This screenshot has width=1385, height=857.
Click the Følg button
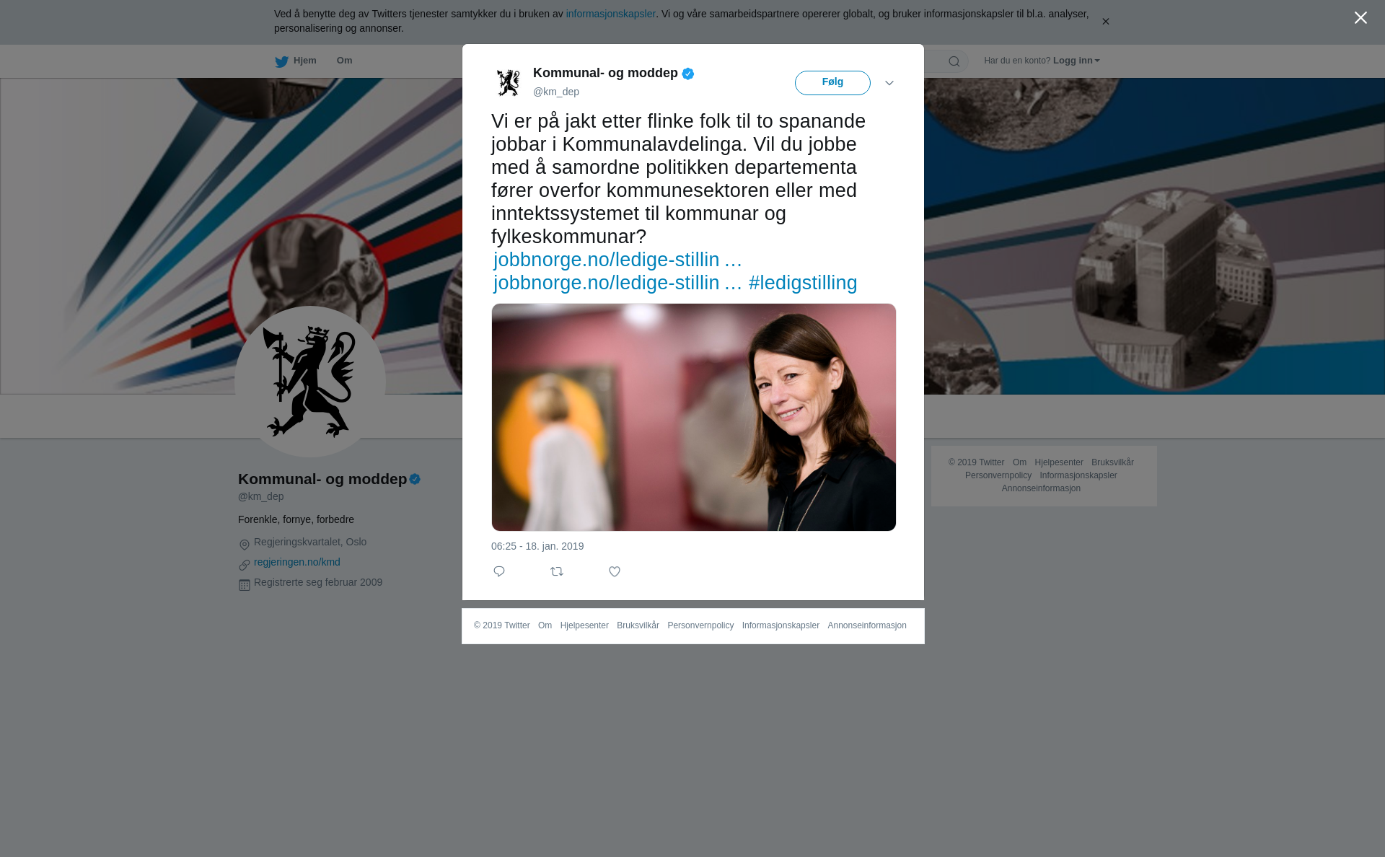(832, 83)
